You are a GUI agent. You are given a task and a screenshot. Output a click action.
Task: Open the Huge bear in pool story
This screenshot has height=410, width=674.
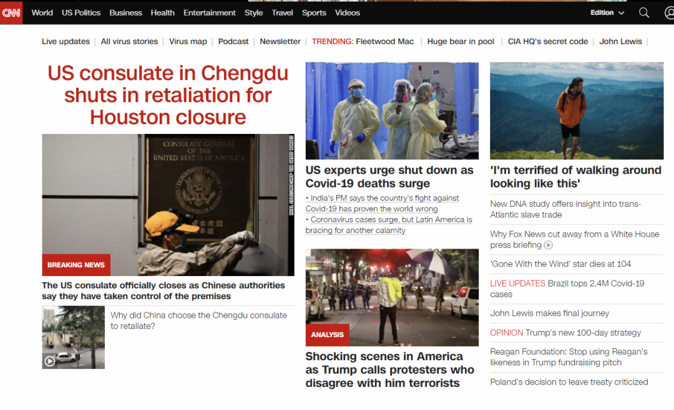[461, 42]
